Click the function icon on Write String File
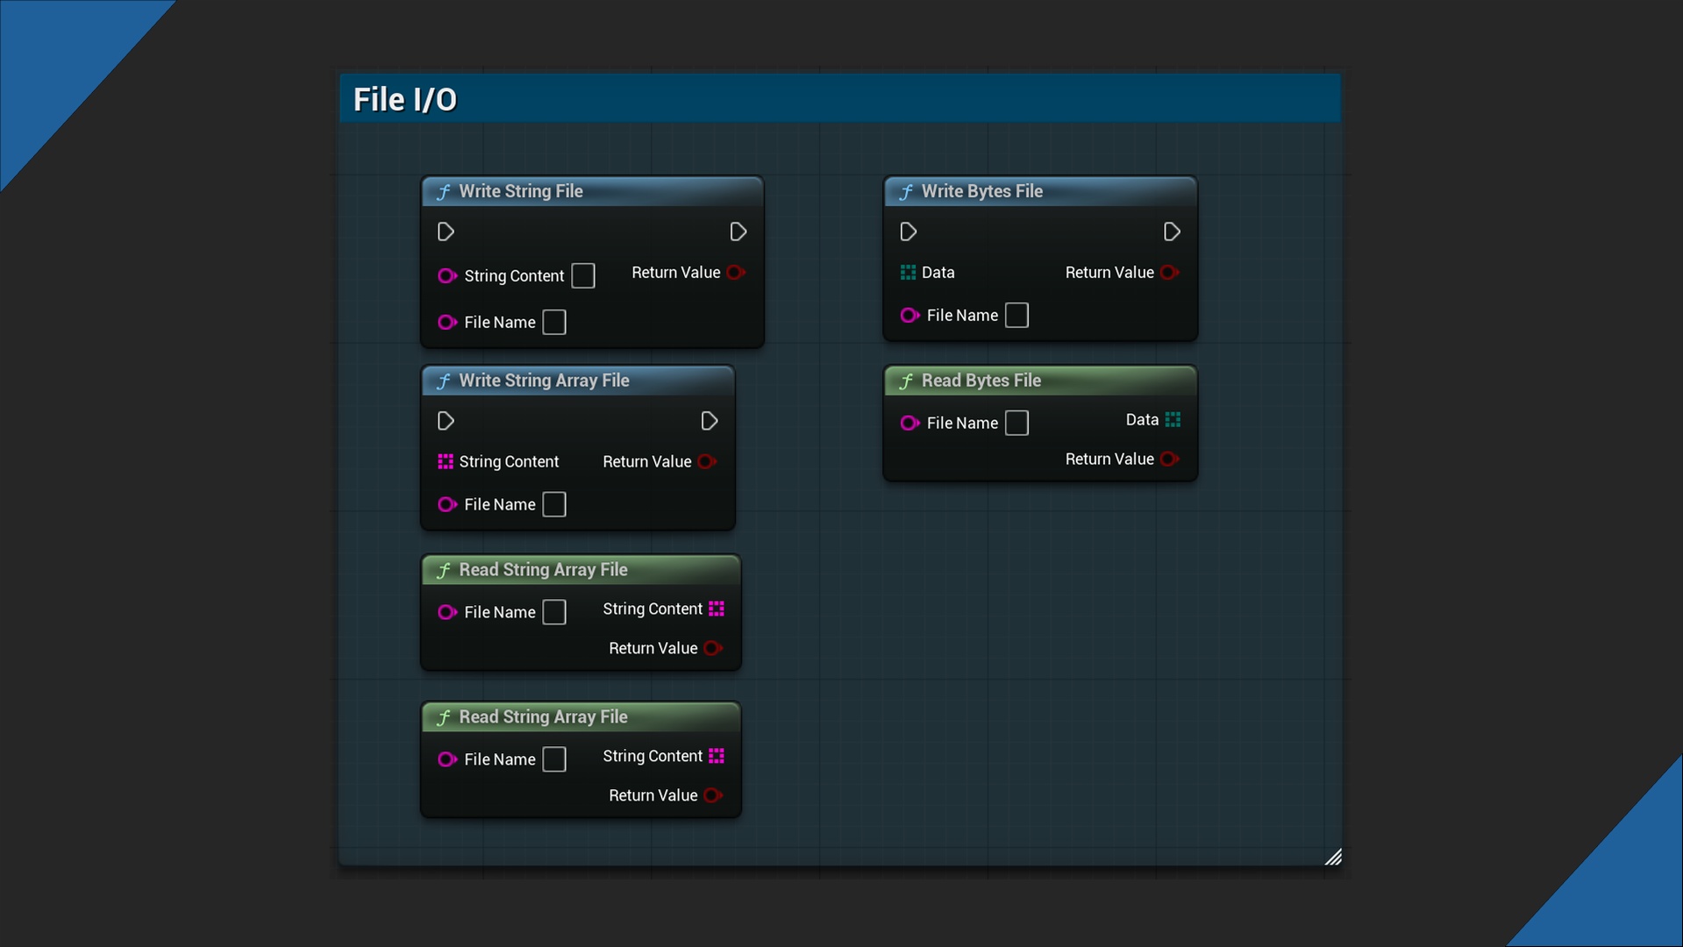The height and width of the screenshot is (947, 1683). 444,191
